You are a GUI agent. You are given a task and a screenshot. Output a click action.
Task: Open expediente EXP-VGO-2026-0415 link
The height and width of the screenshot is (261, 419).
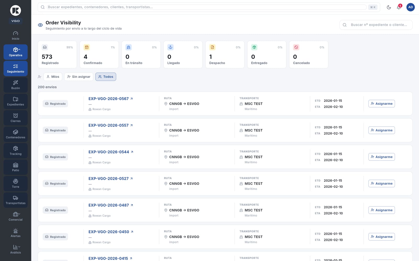pyautogui.click(x=110, y=258)
